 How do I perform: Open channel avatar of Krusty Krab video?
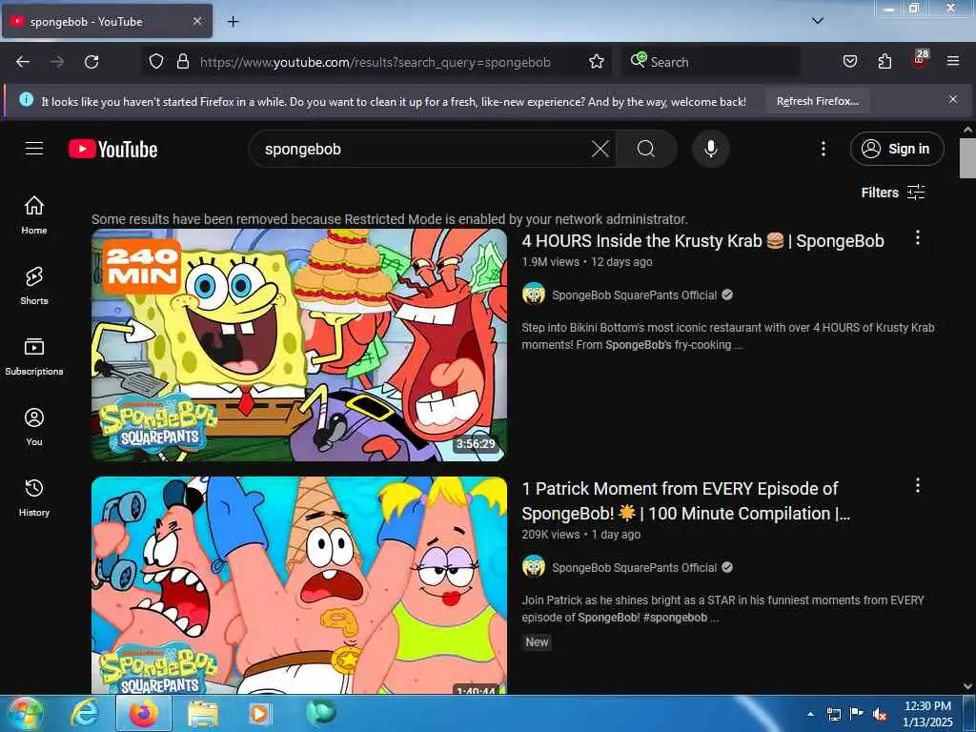pos(534,294)
